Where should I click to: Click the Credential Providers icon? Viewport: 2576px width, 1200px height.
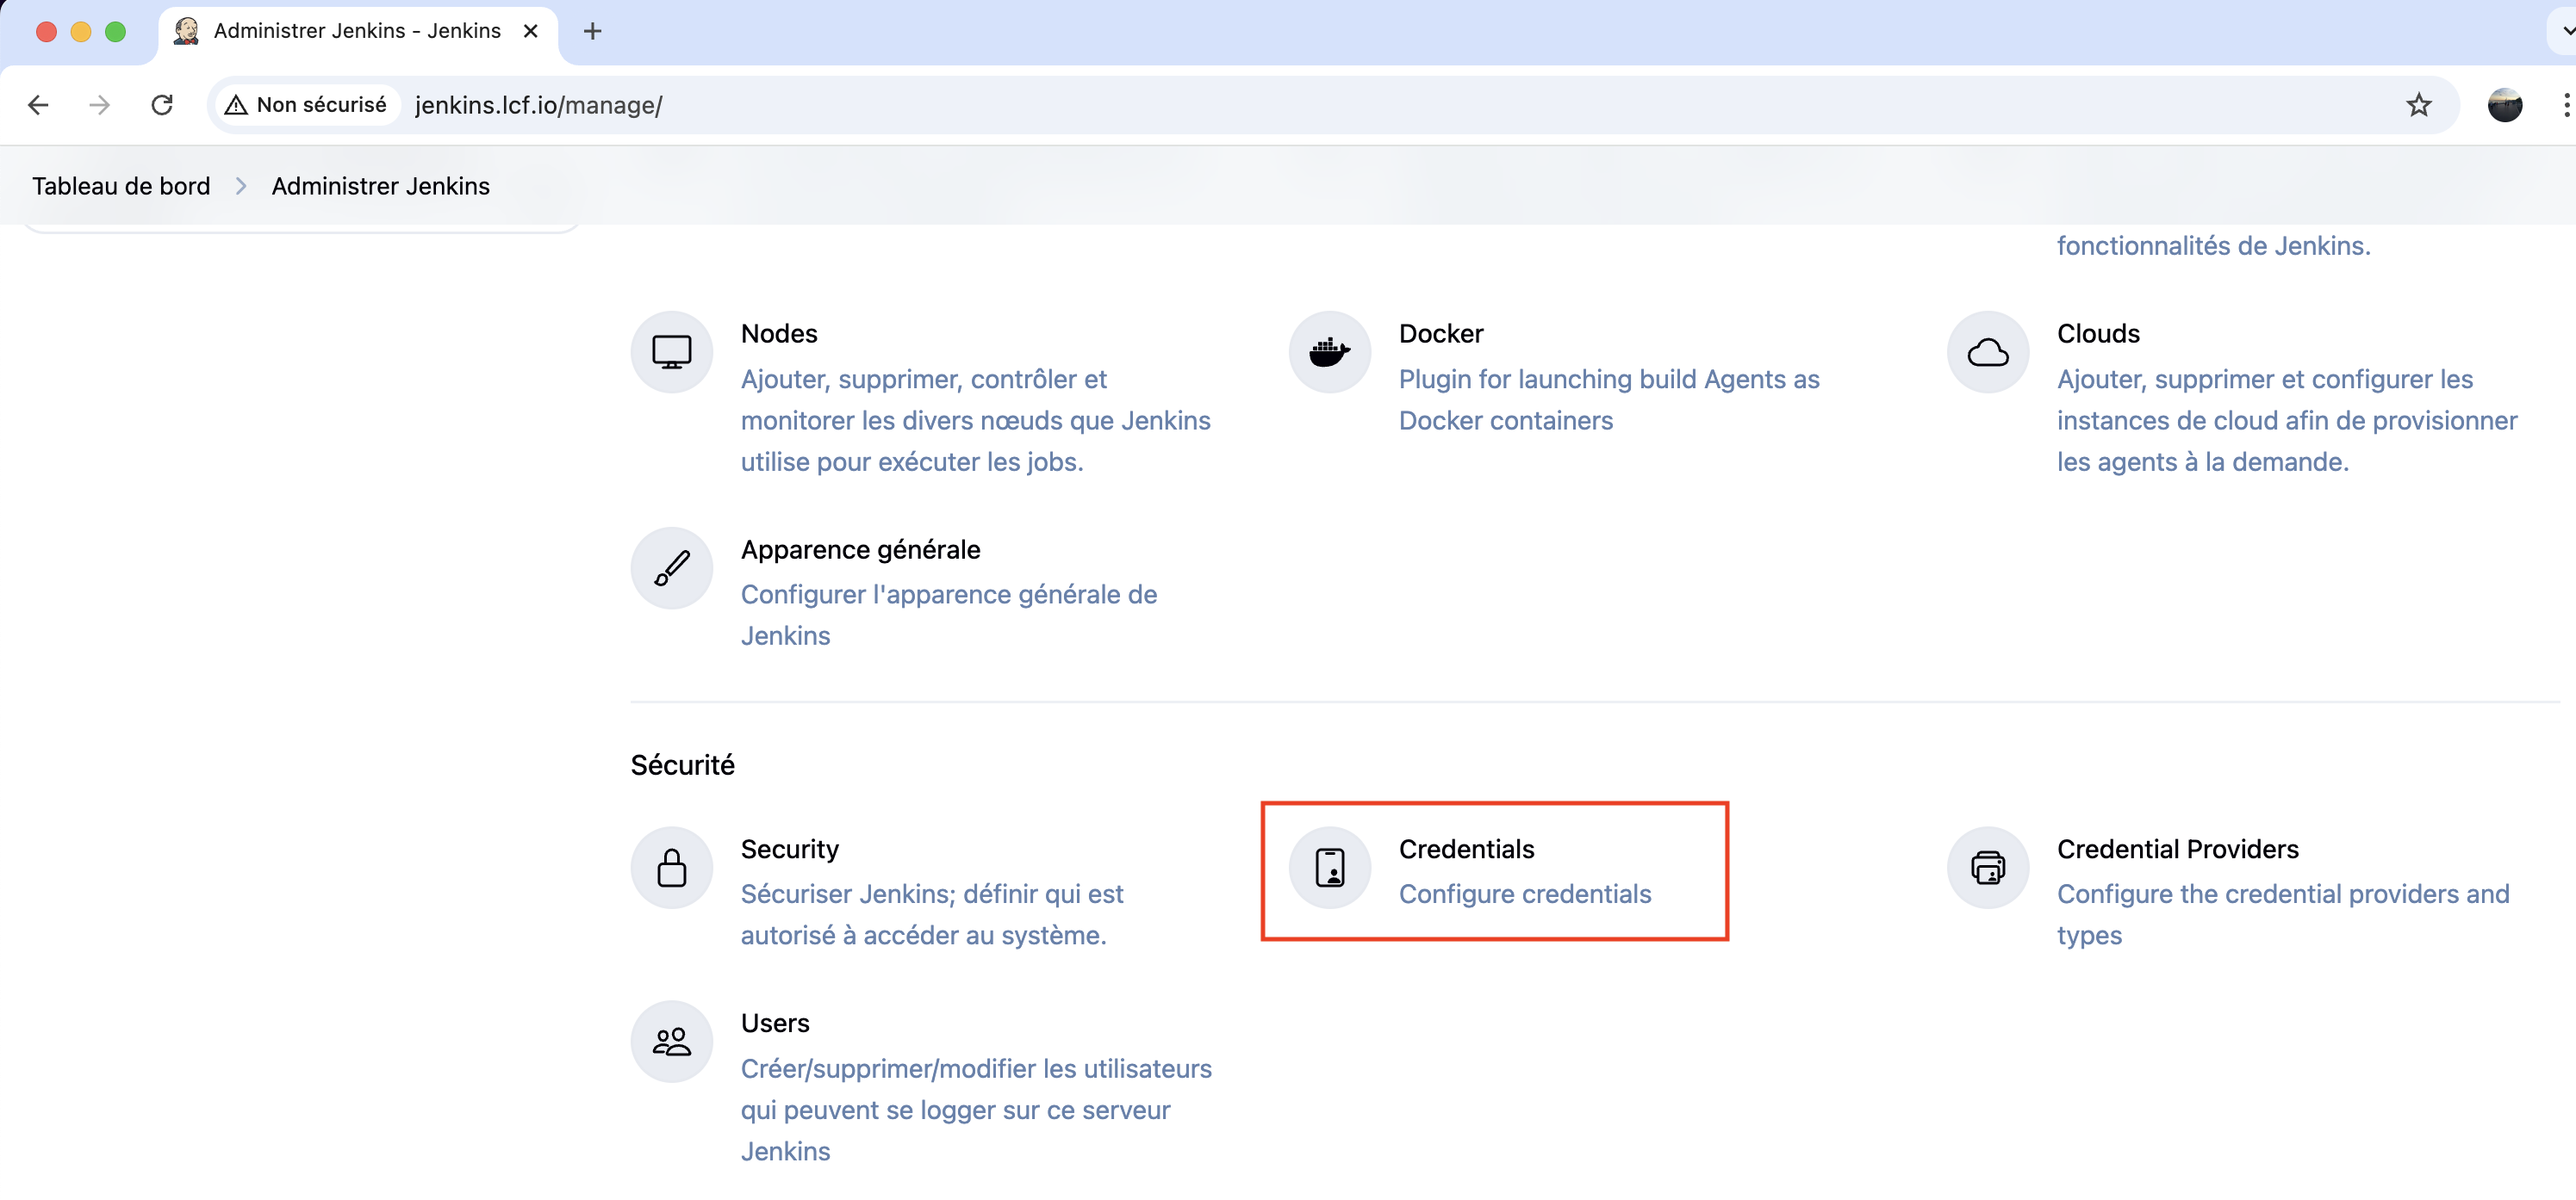(1987, 867)
